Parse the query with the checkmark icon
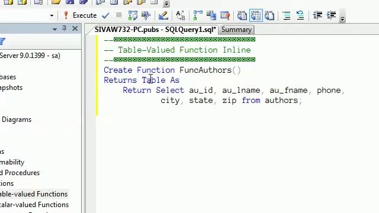Viewport: 379px width, 213px height. click(x=105, y=15)
